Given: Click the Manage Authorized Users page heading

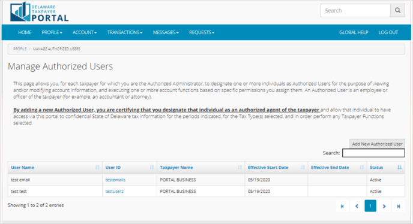Looking at the screenshot, I should [x=60, y=66].
